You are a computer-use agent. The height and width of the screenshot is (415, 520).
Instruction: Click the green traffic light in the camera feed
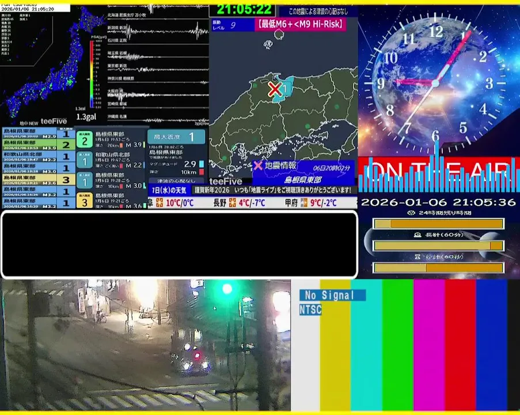[227, 289]
